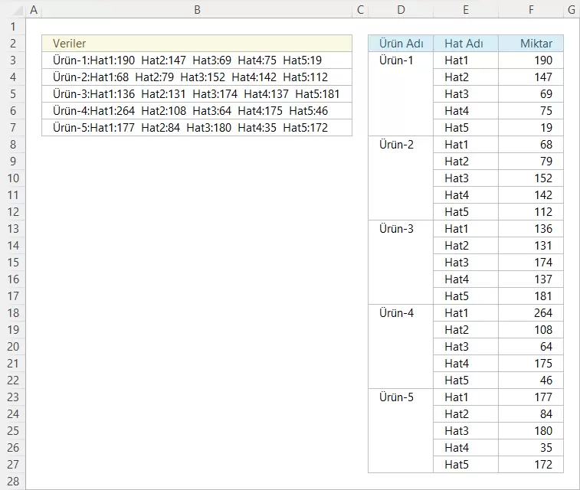Screen dimensions: 580x490
Task: Select the Ürün-4 merged cell
Action: point(401,346)
